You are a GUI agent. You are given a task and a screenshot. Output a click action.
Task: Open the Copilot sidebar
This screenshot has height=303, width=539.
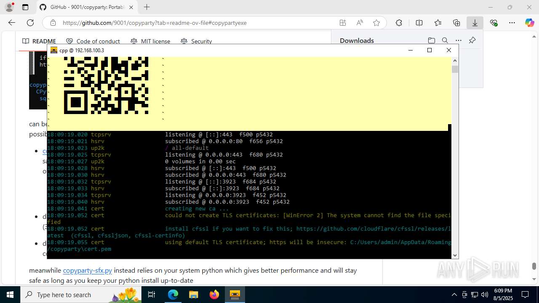coord(529,23)
